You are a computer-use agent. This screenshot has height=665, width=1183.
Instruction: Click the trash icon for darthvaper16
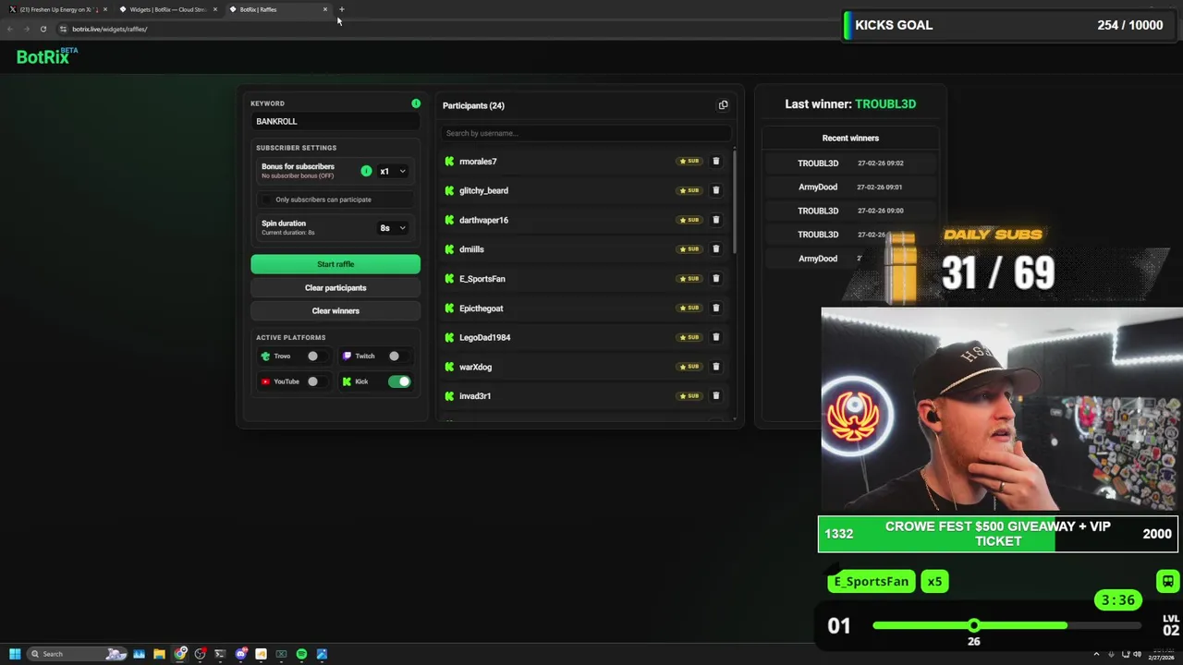click(x=715, y=220)
